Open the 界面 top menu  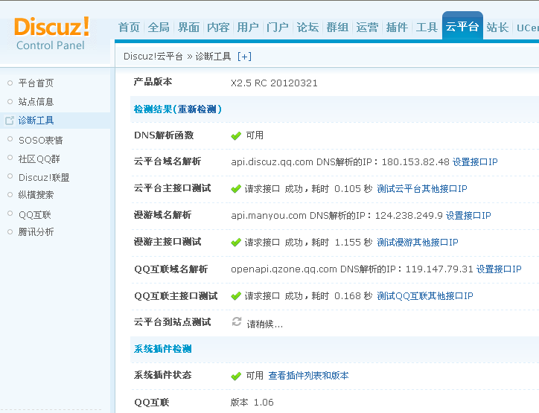tap(188, 27)
